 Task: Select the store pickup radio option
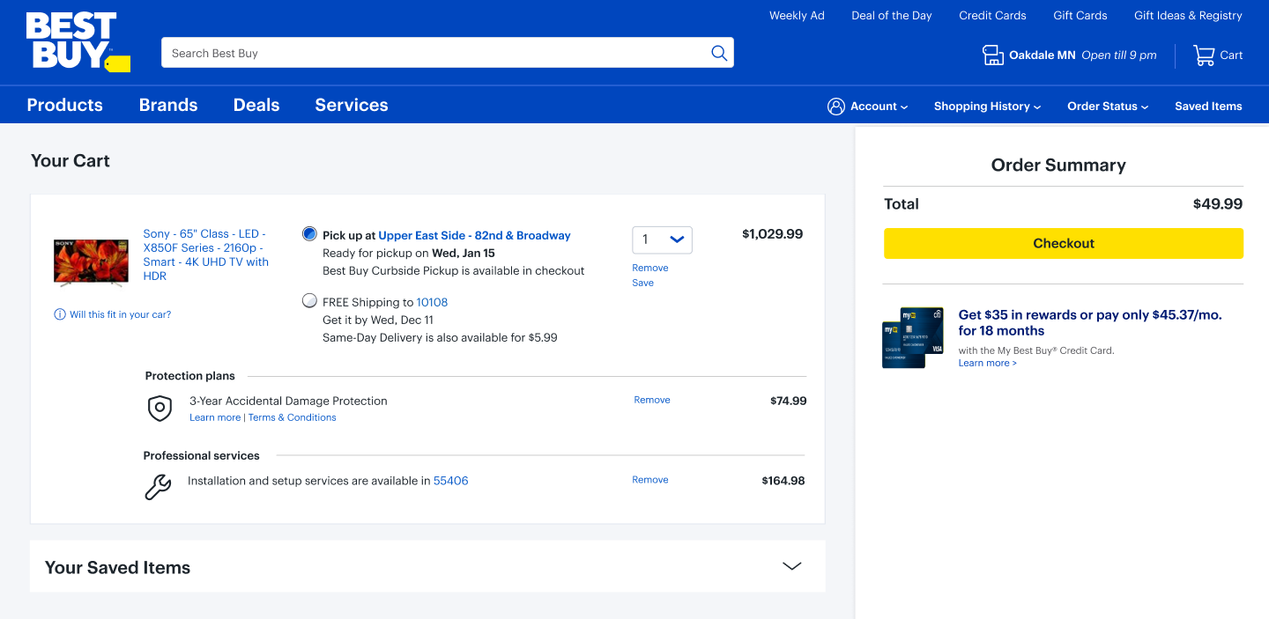point(309,234)
